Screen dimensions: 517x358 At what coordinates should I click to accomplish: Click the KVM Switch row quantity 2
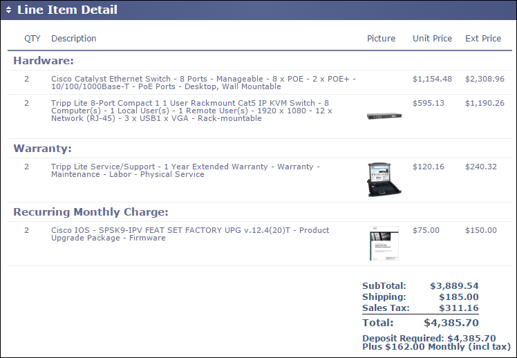27,103
